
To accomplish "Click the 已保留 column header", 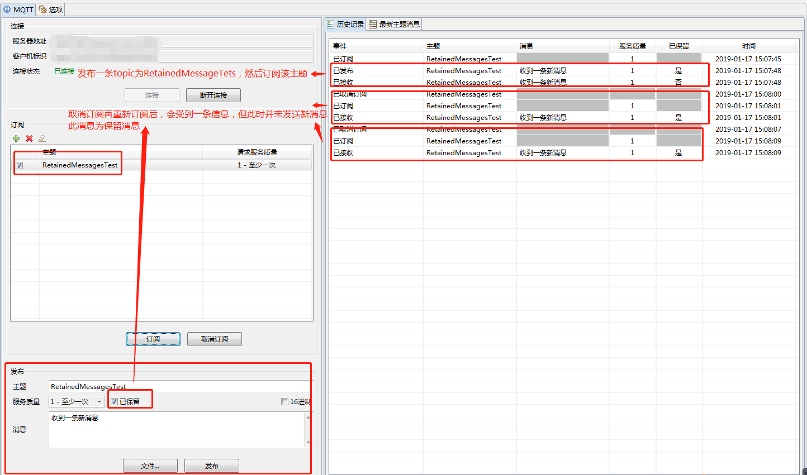I will [x=679, y=46].
